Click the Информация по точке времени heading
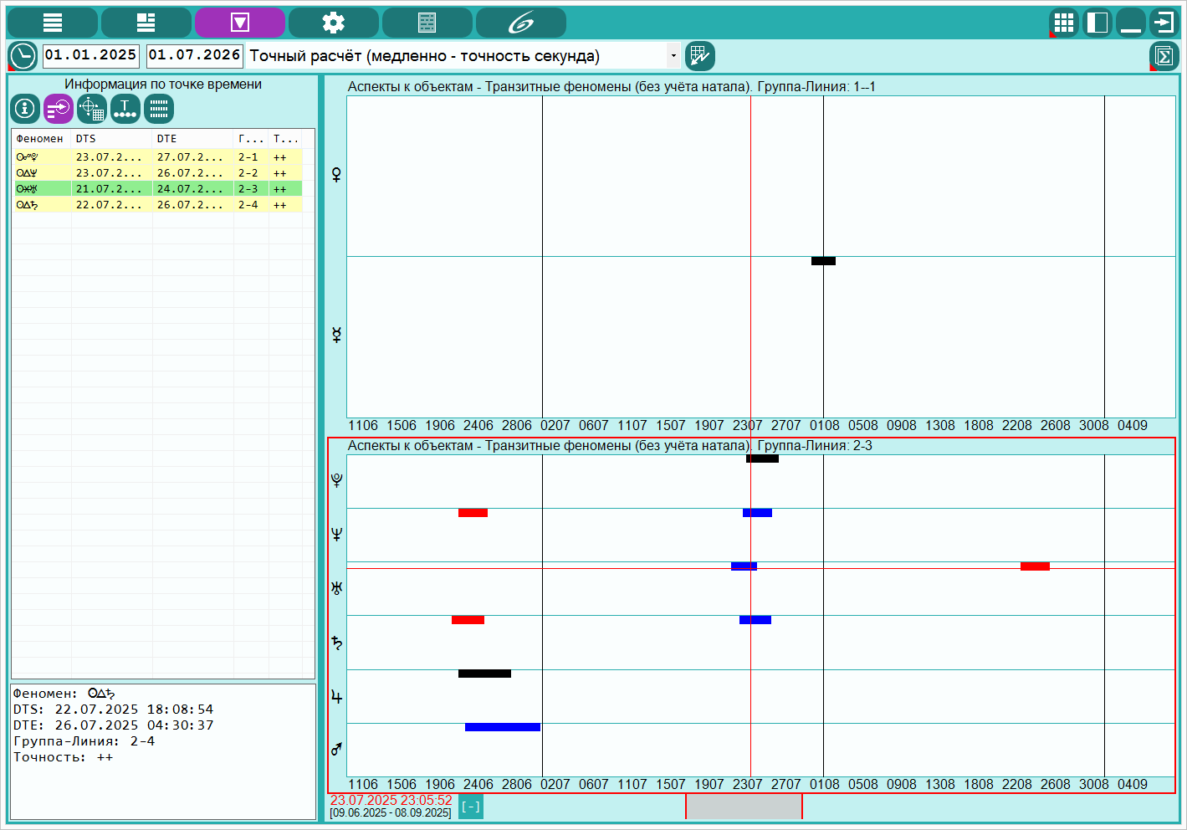 (163, 85)
